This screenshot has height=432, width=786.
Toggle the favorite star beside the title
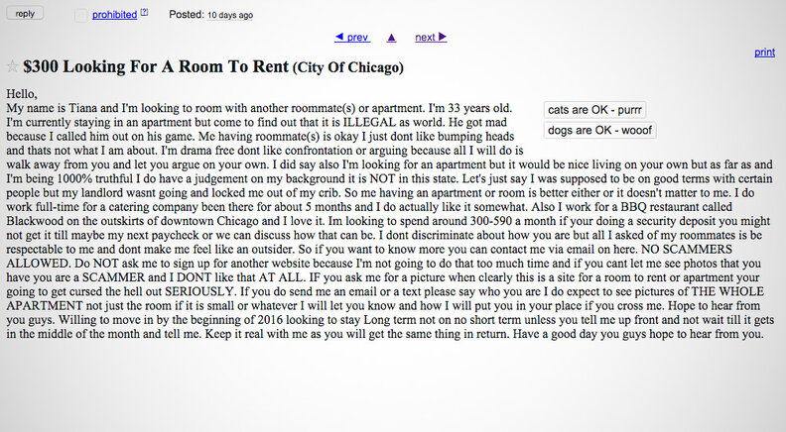pos(12,66)
